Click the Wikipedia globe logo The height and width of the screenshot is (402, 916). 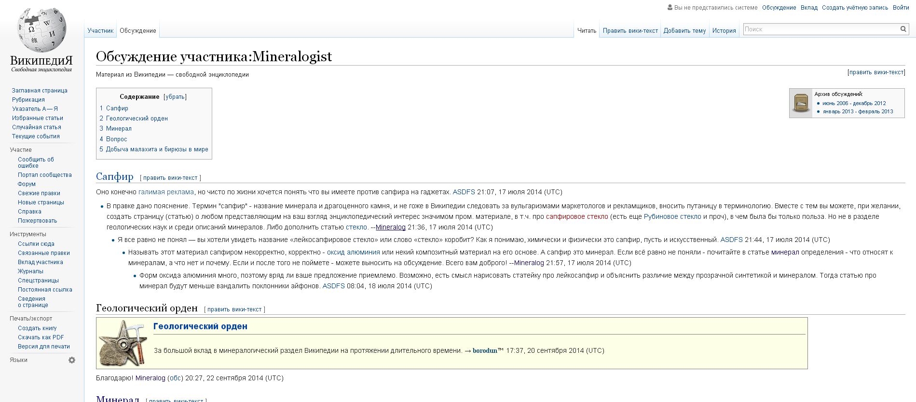point(41,31)
